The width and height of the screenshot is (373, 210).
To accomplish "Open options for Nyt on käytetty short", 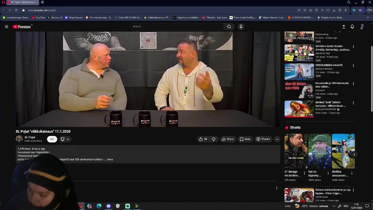I will click(328, 173).
